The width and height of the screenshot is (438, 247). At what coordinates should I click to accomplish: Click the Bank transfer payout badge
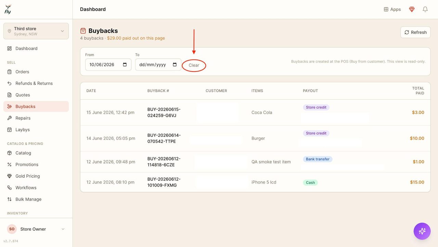point(318,159)
